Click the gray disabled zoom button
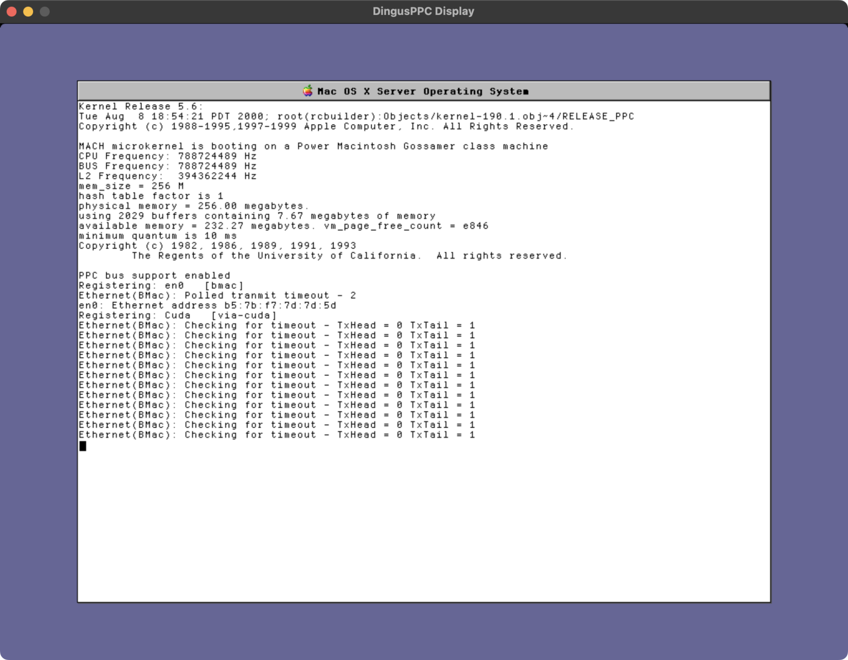 click(45, 11)
